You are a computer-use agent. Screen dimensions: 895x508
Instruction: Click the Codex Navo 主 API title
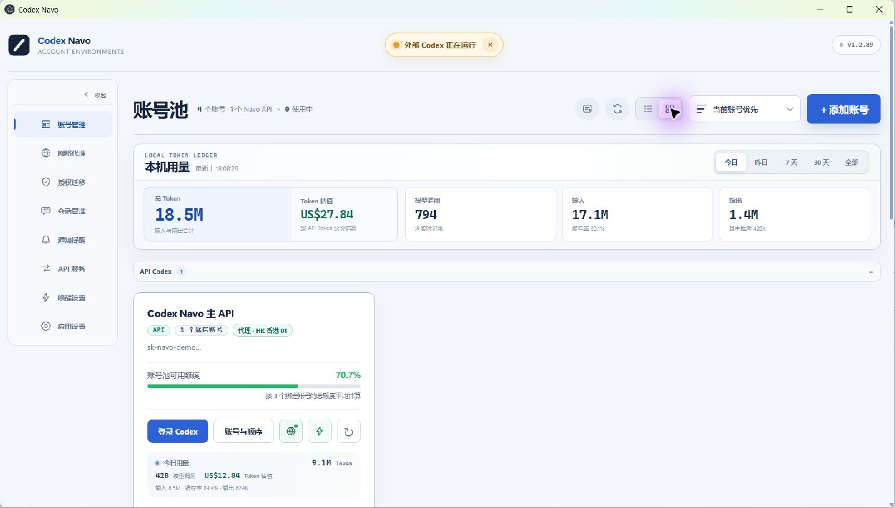click(190, 313)
